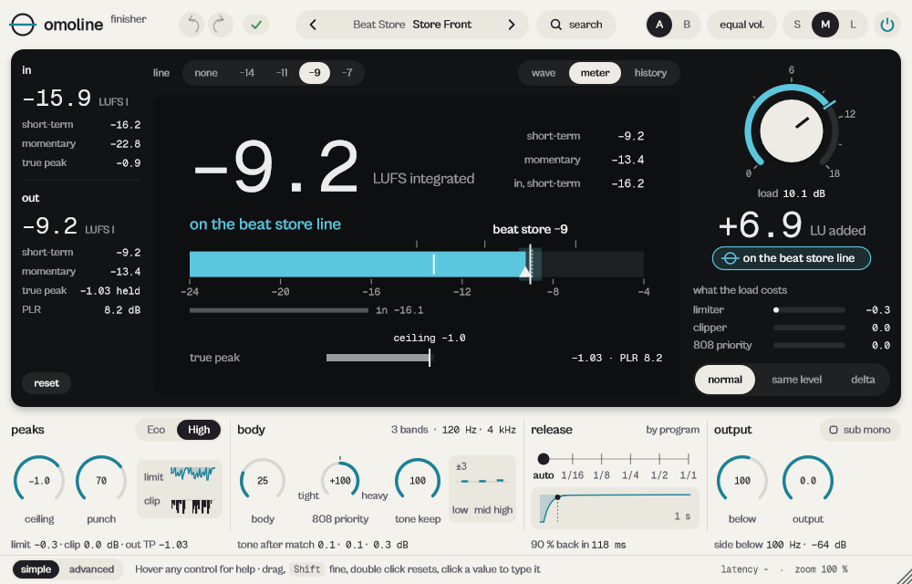Set release slider to 1/1
The image size is (912, 584).
coord(688,459)
